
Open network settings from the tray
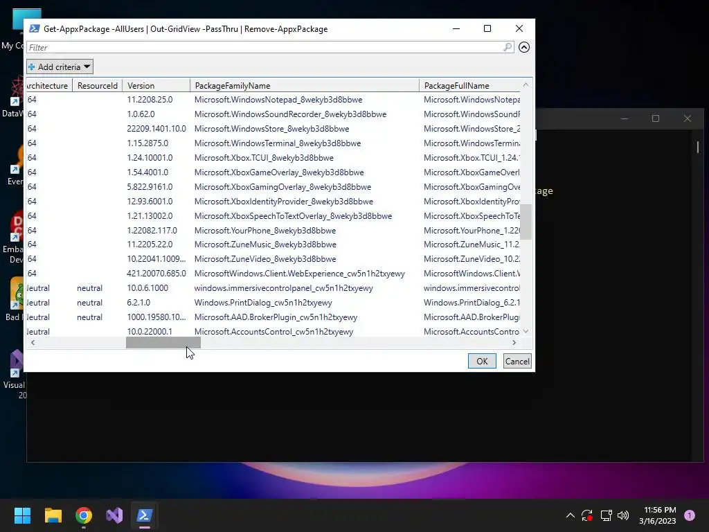tap(606, 515)
